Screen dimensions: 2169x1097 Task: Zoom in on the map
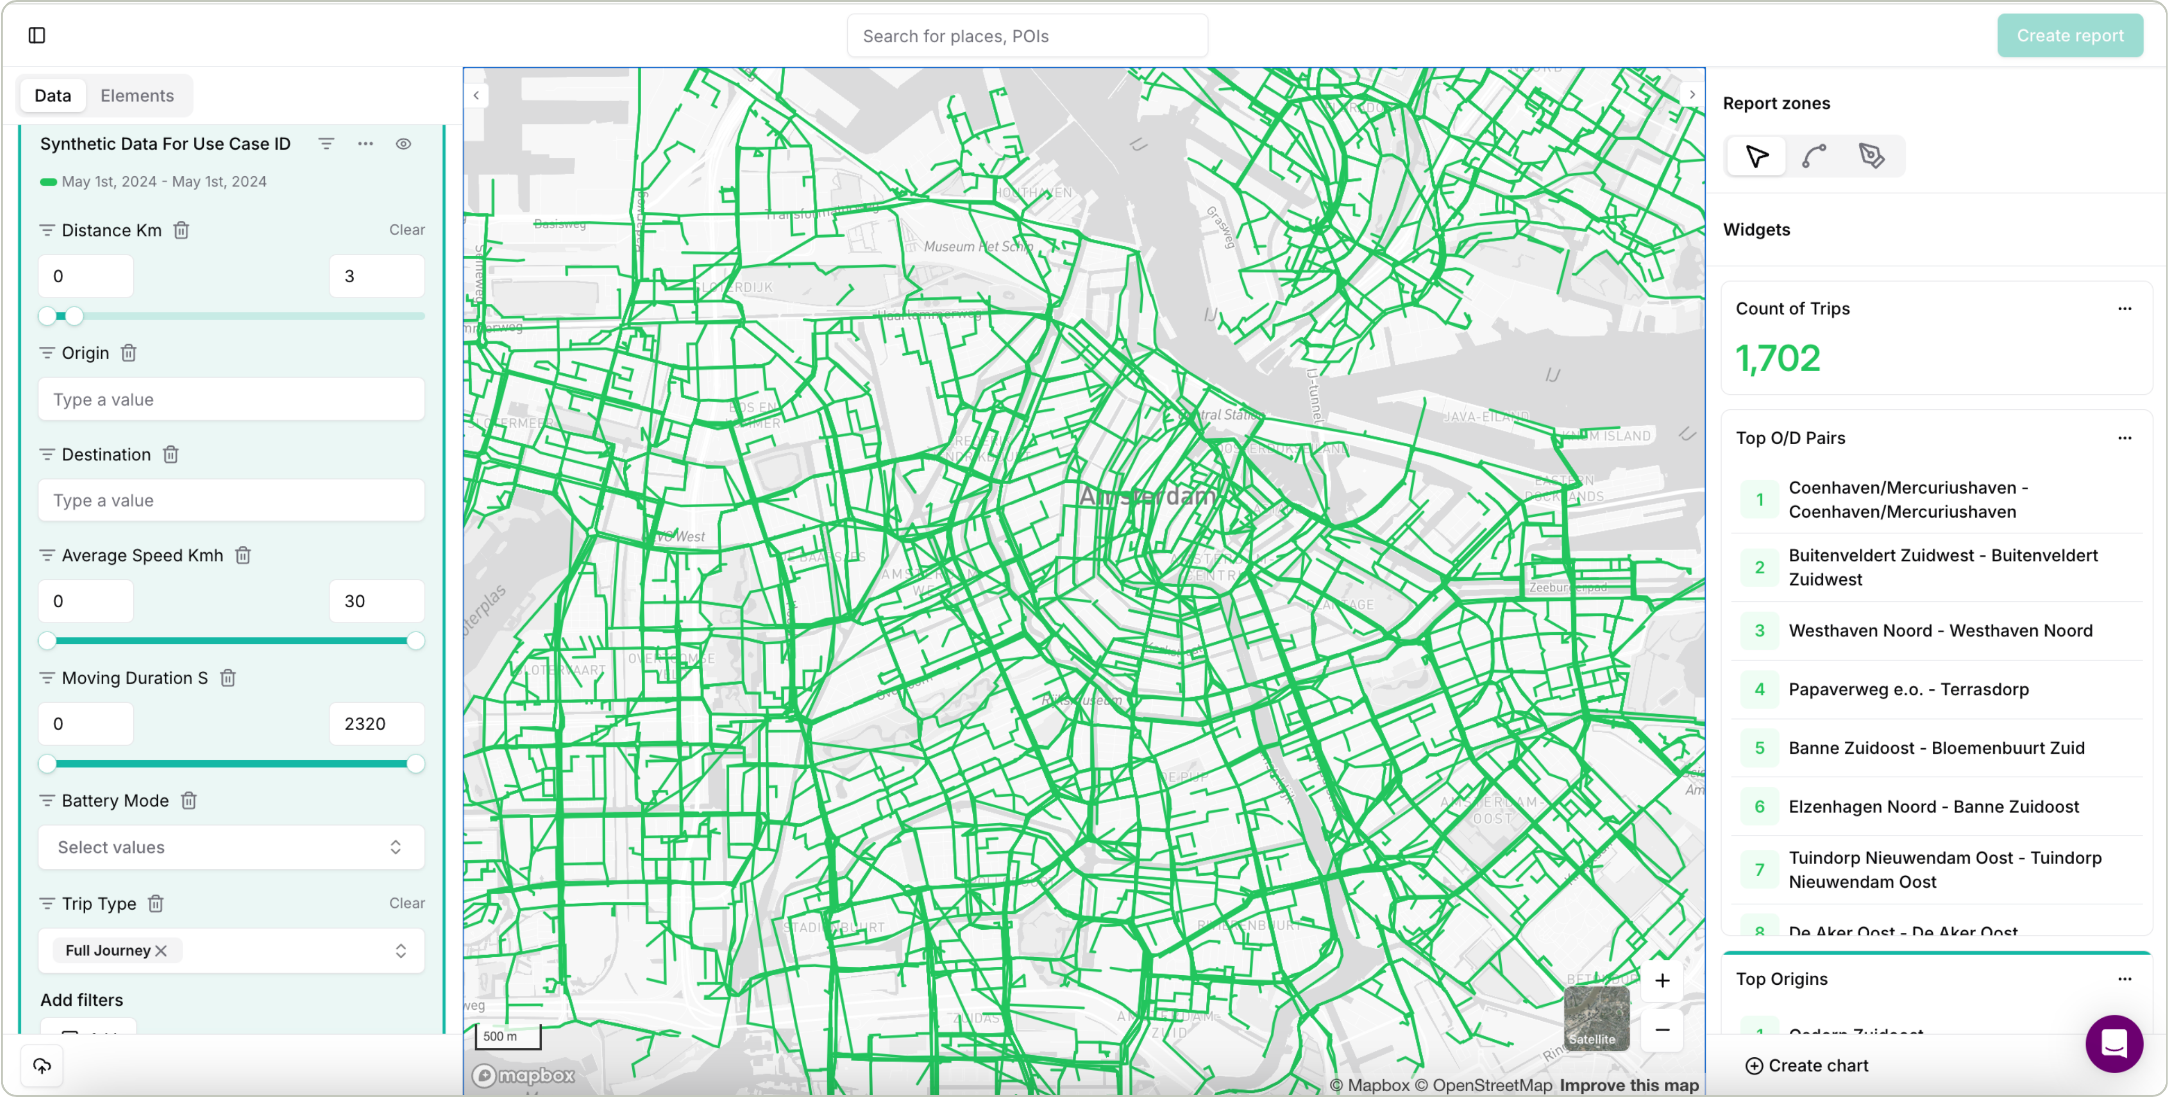click(1662, 981)
